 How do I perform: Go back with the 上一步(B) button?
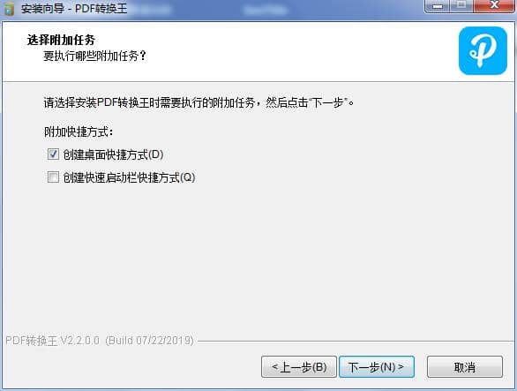click(x=299, y=366)
